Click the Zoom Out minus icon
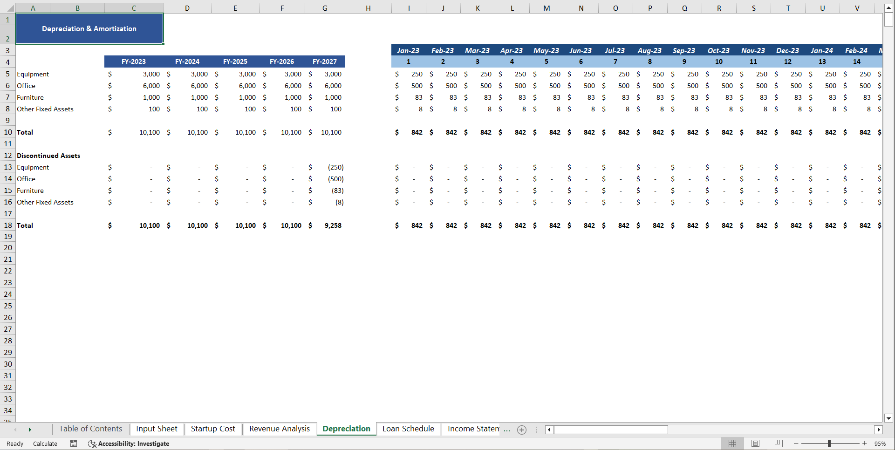Screen dimensions: 895x450 (796, 443)
